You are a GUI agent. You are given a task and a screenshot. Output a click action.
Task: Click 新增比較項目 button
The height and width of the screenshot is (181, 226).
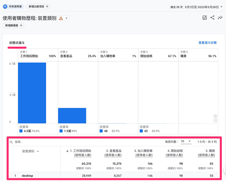coord(38,7)
